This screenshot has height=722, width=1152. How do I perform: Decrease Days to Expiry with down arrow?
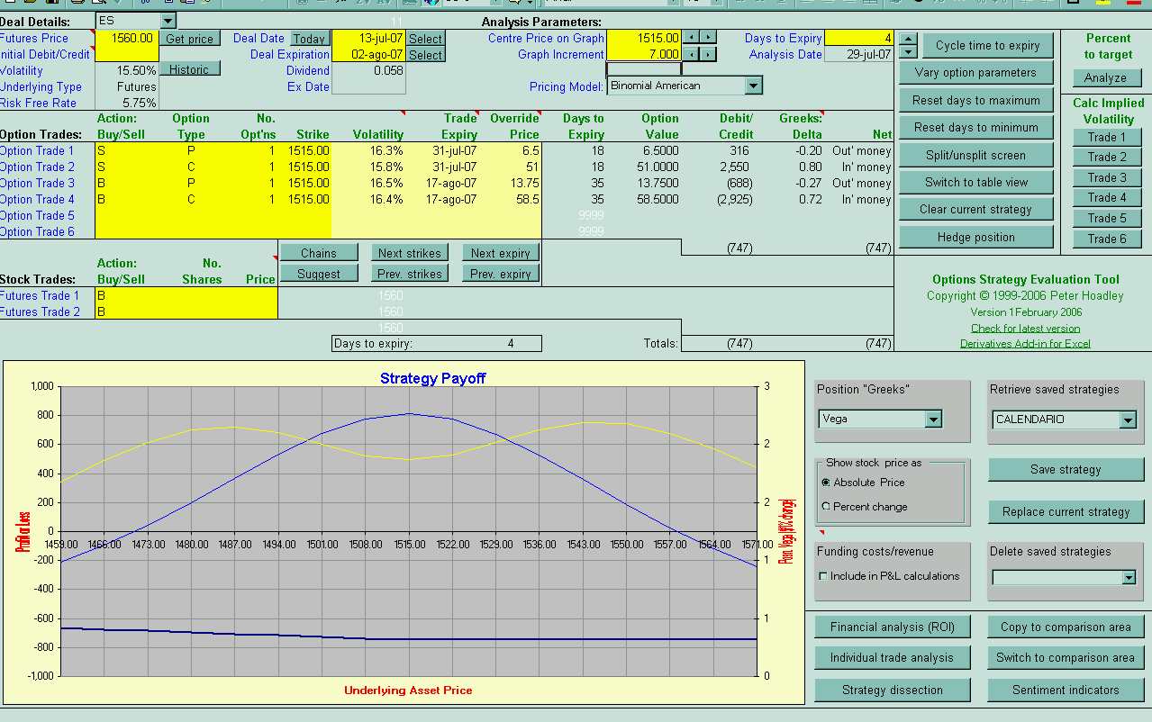click(909, 52)
